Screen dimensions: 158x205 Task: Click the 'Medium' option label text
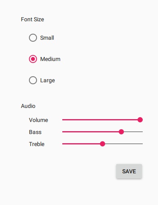(50, 59)
